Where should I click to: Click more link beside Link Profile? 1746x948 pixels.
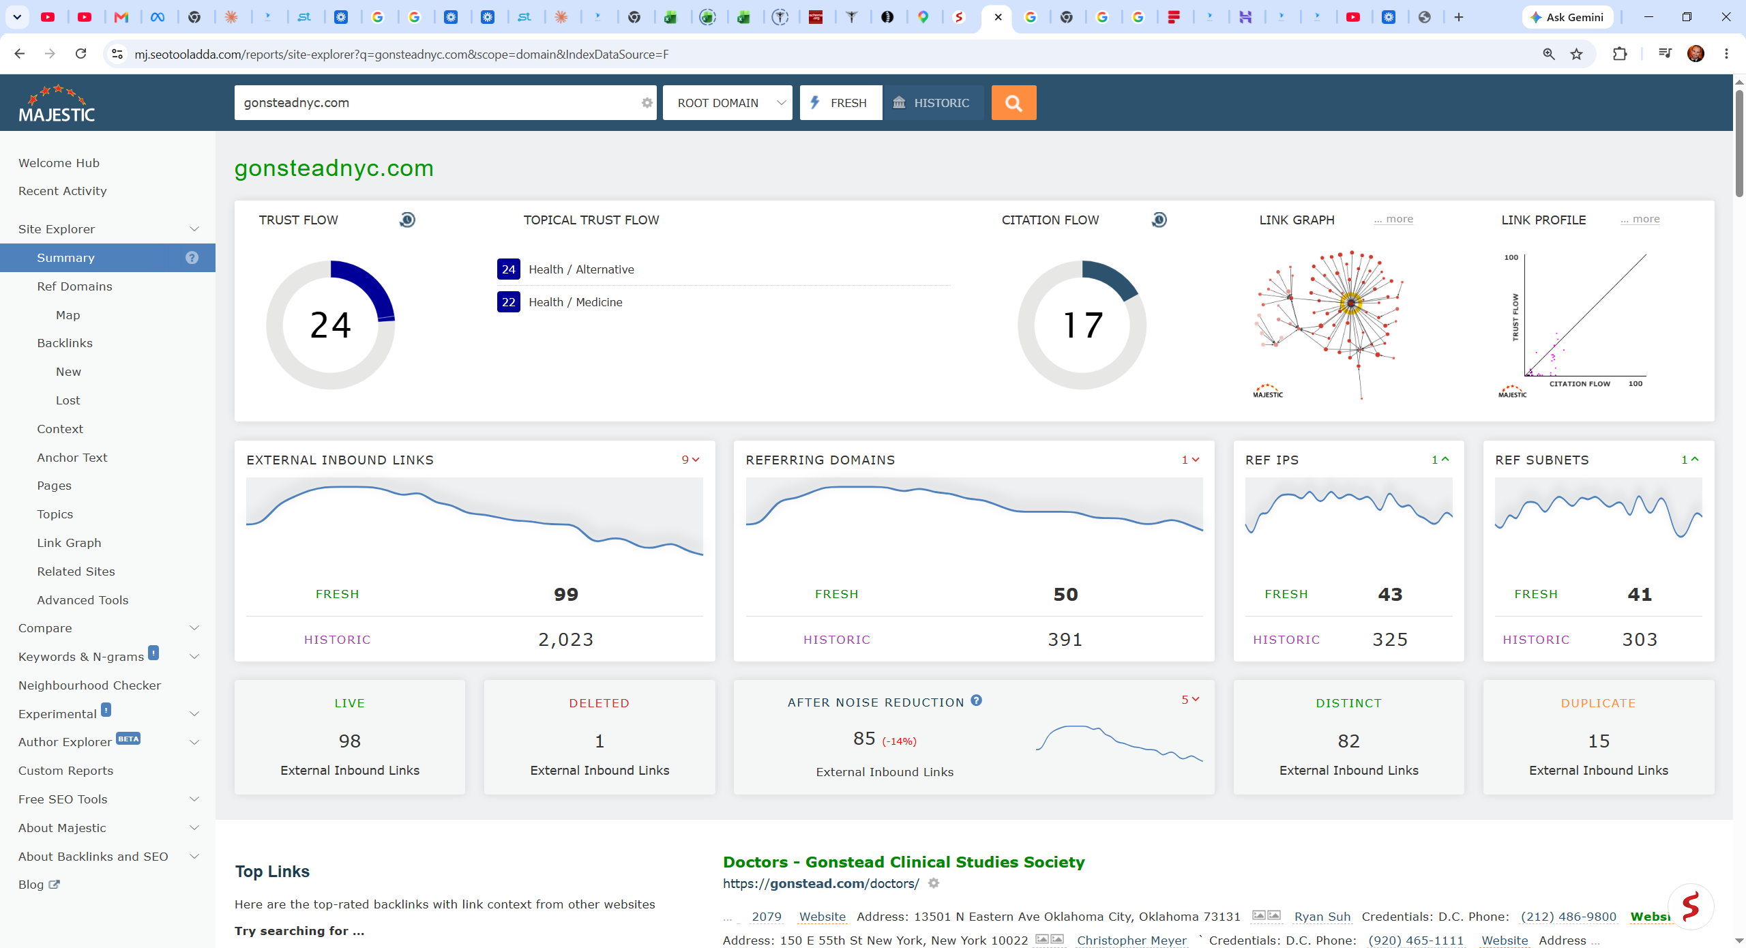pos(1641,219)
